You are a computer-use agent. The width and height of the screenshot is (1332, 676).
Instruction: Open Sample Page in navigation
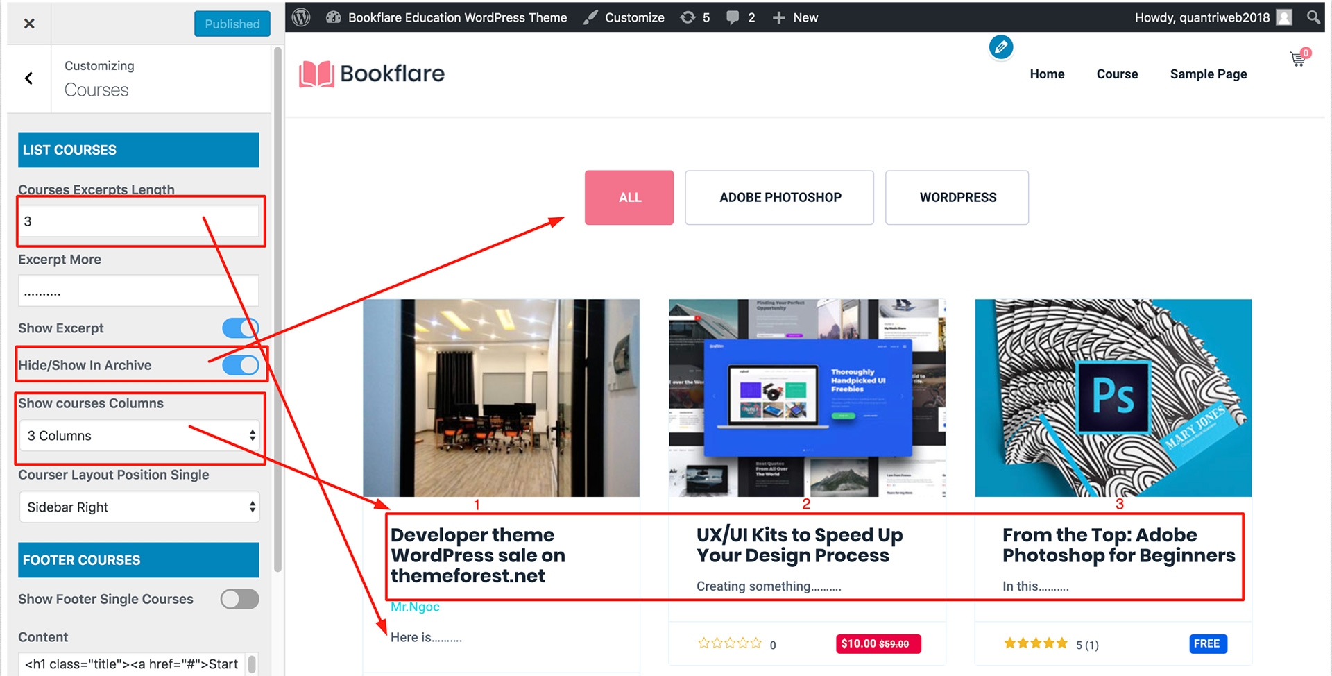pyautogui.click(x=1208, y=74)
